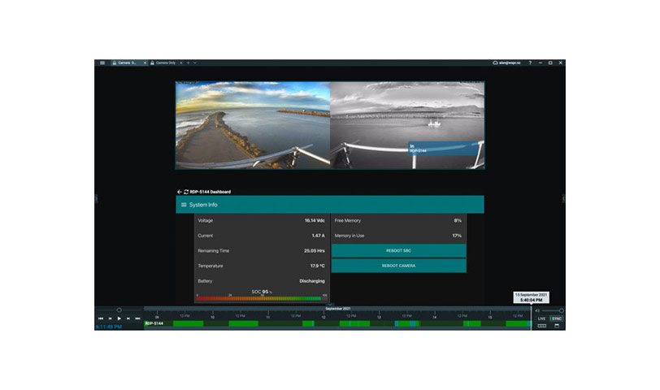The width and height of the screenshot is (660, 390).
Task: Click the REBOOT CAMERA button
Action: [x=398, y=266]
